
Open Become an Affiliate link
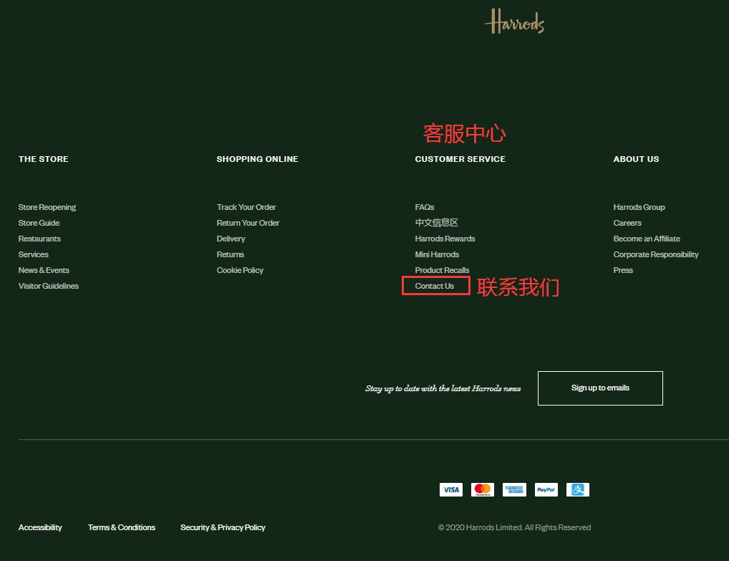point(647,239)
